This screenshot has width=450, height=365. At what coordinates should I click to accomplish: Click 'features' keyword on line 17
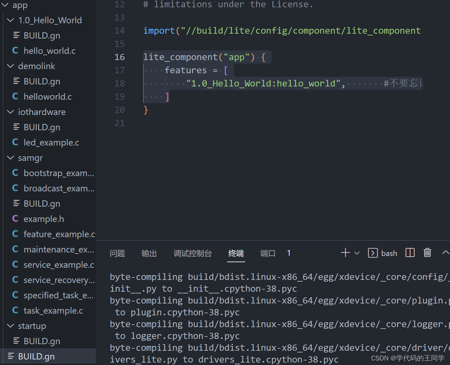tap(186, 70)
